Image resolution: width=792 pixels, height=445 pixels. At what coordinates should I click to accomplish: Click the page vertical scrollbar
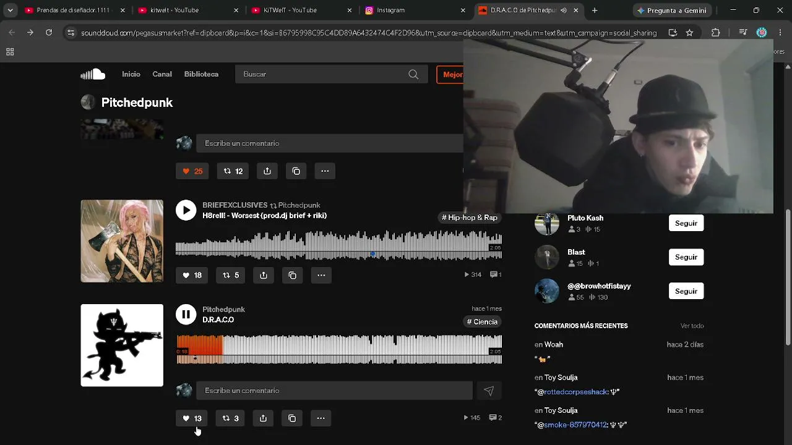pos(788,278)
